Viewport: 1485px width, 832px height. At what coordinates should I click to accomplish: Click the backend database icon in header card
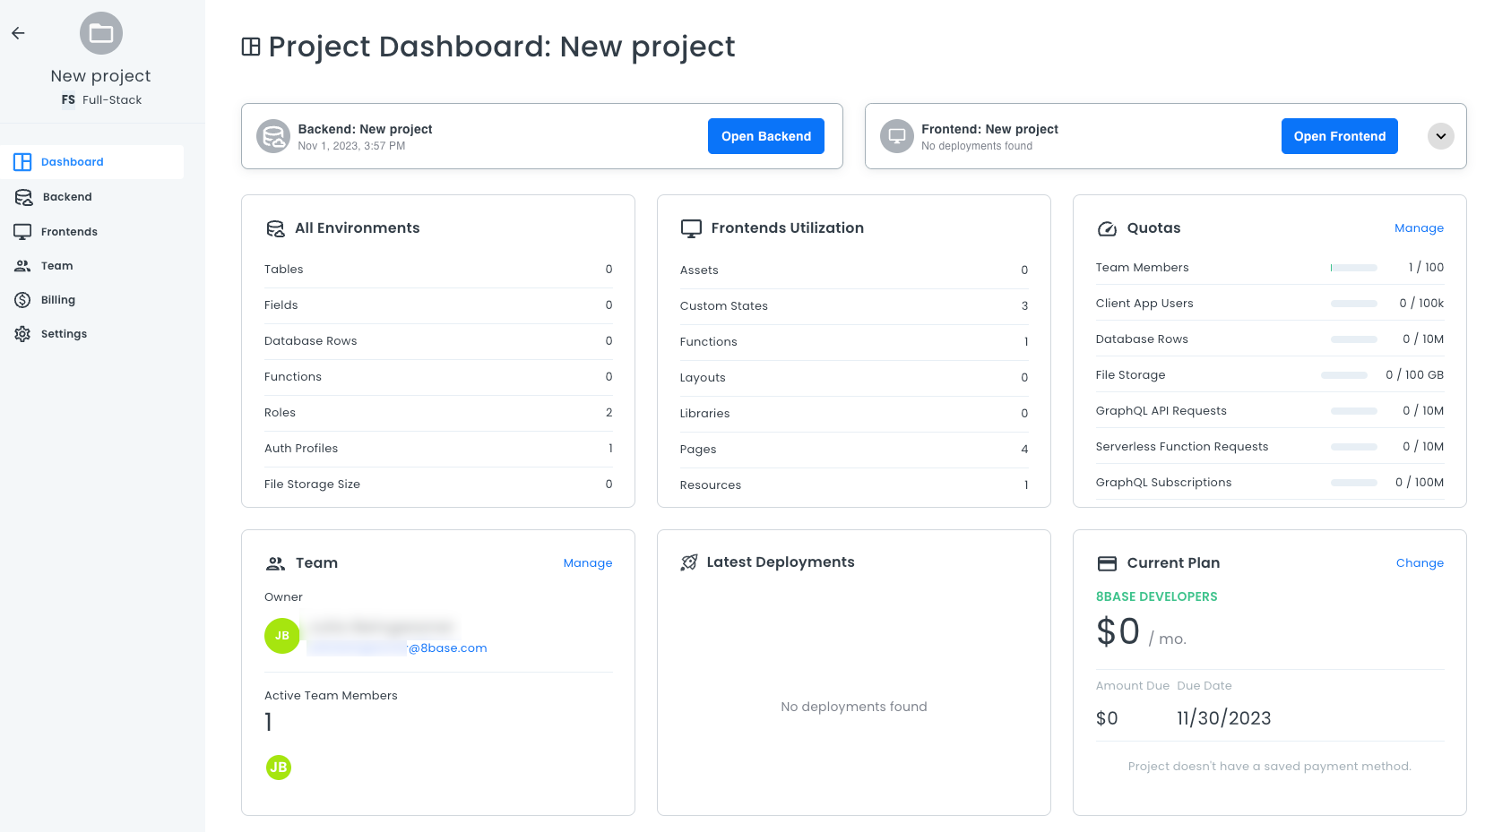[x=273, y=136]
